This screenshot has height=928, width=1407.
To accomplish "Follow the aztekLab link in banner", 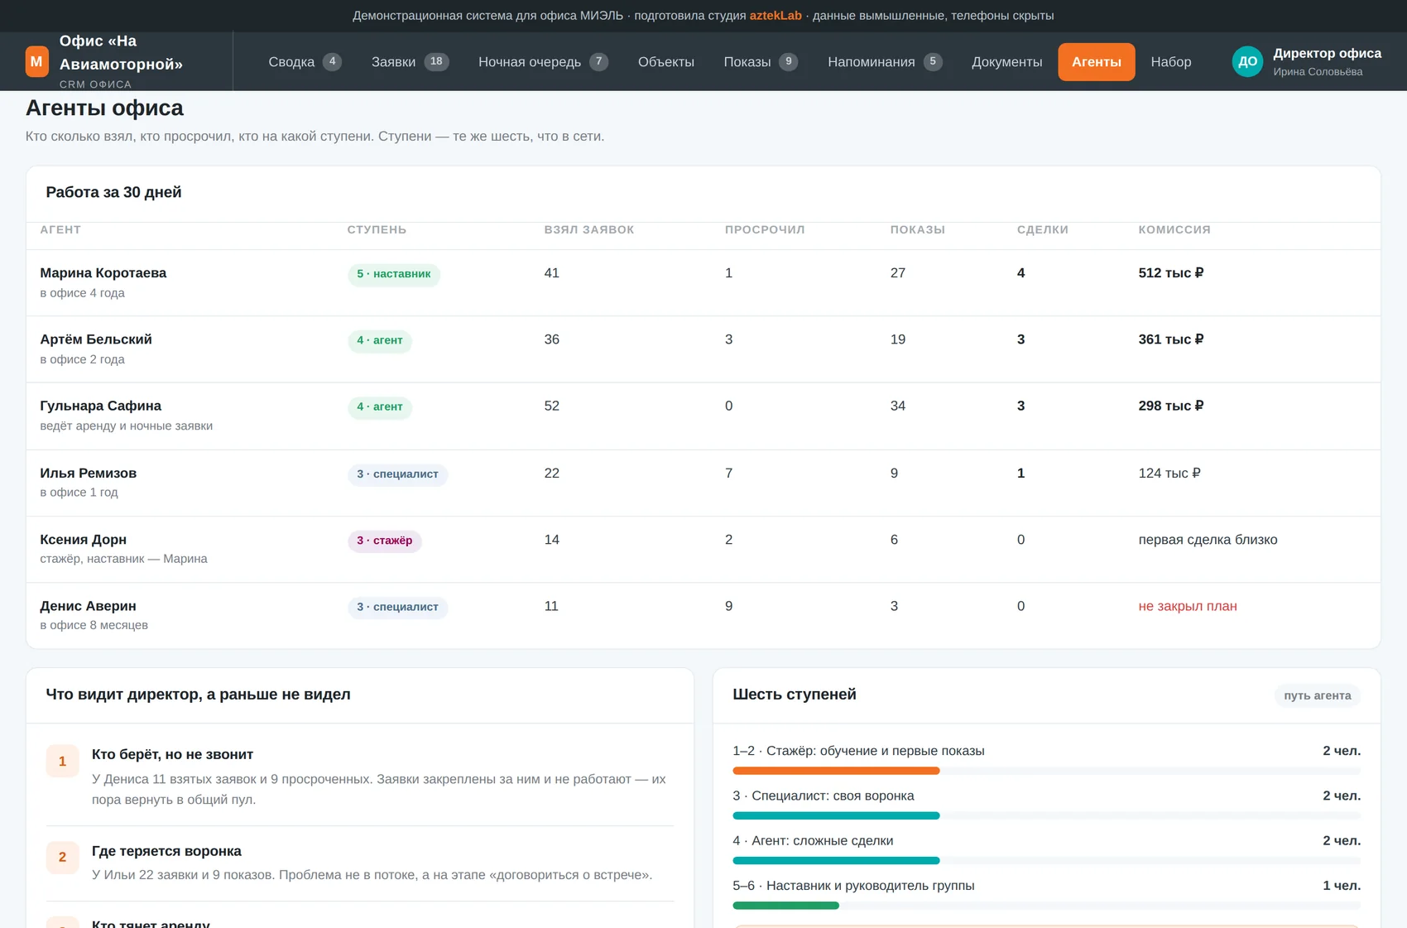I will pos(776,16).
